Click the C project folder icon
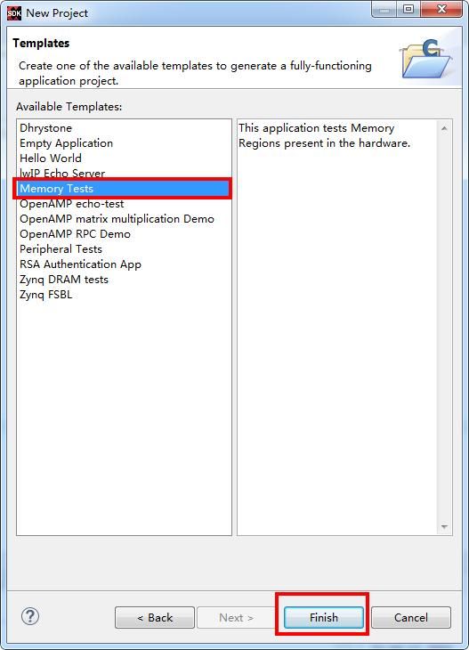 [x=426, y=58]
